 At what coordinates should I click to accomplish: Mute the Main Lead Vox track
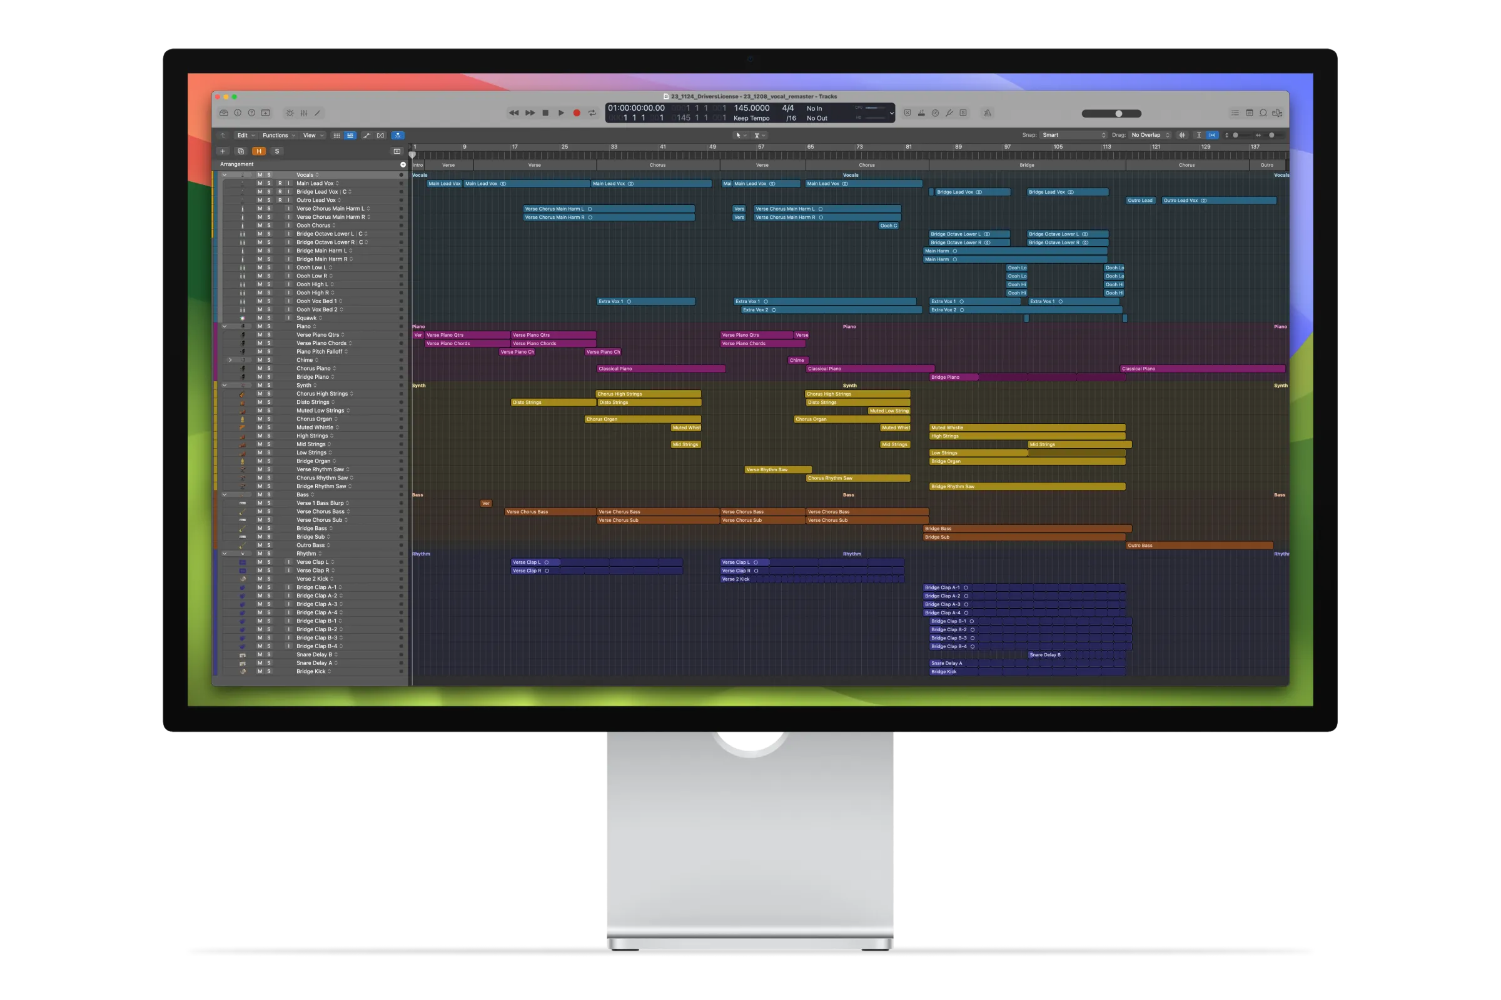260,183
